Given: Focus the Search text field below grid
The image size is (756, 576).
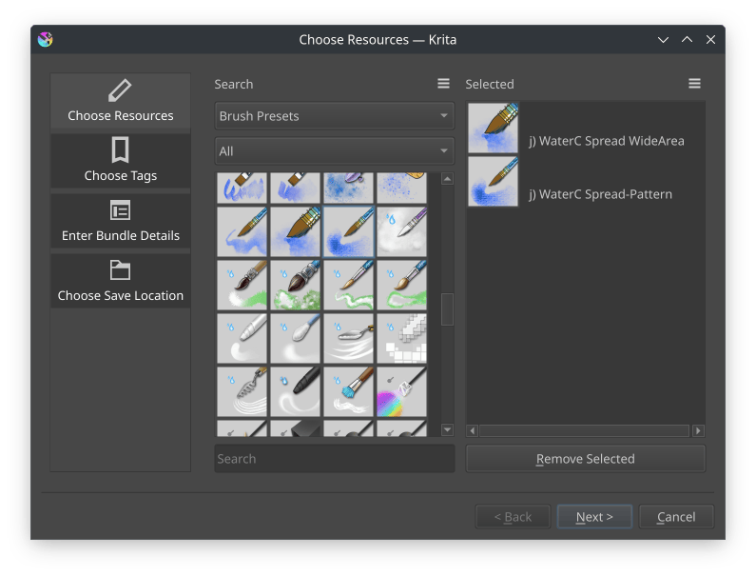Looking at the screenshot, I should click(x=334, y=459).
